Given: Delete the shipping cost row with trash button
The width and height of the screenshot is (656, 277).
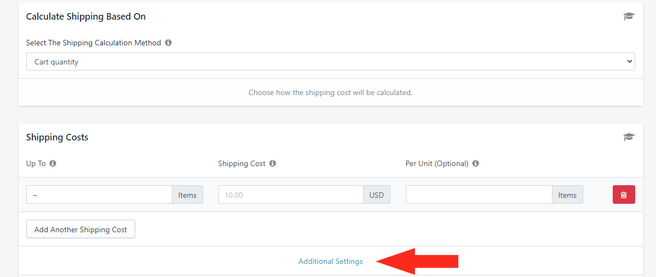Looking at the screenshot, I should [624, 195].
